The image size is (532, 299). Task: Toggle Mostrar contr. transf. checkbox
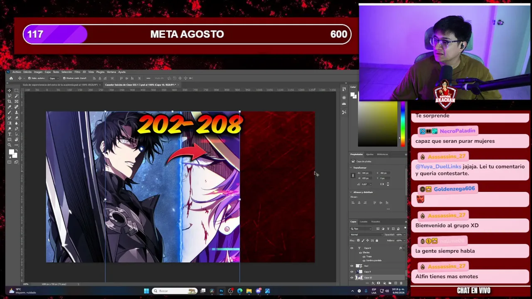point(64,78)
